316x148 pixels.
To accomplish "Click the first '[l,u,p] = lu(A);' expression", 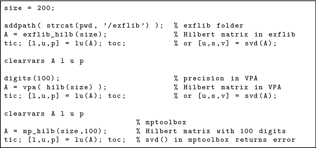I will pos(66,44).
